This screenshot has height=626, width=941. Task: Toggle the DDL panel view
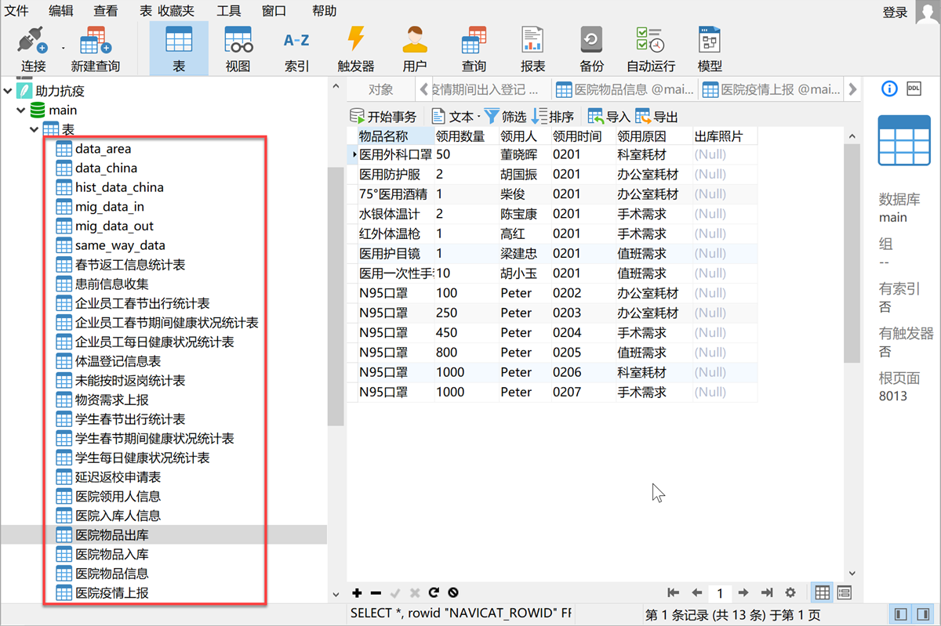point(914,89)
